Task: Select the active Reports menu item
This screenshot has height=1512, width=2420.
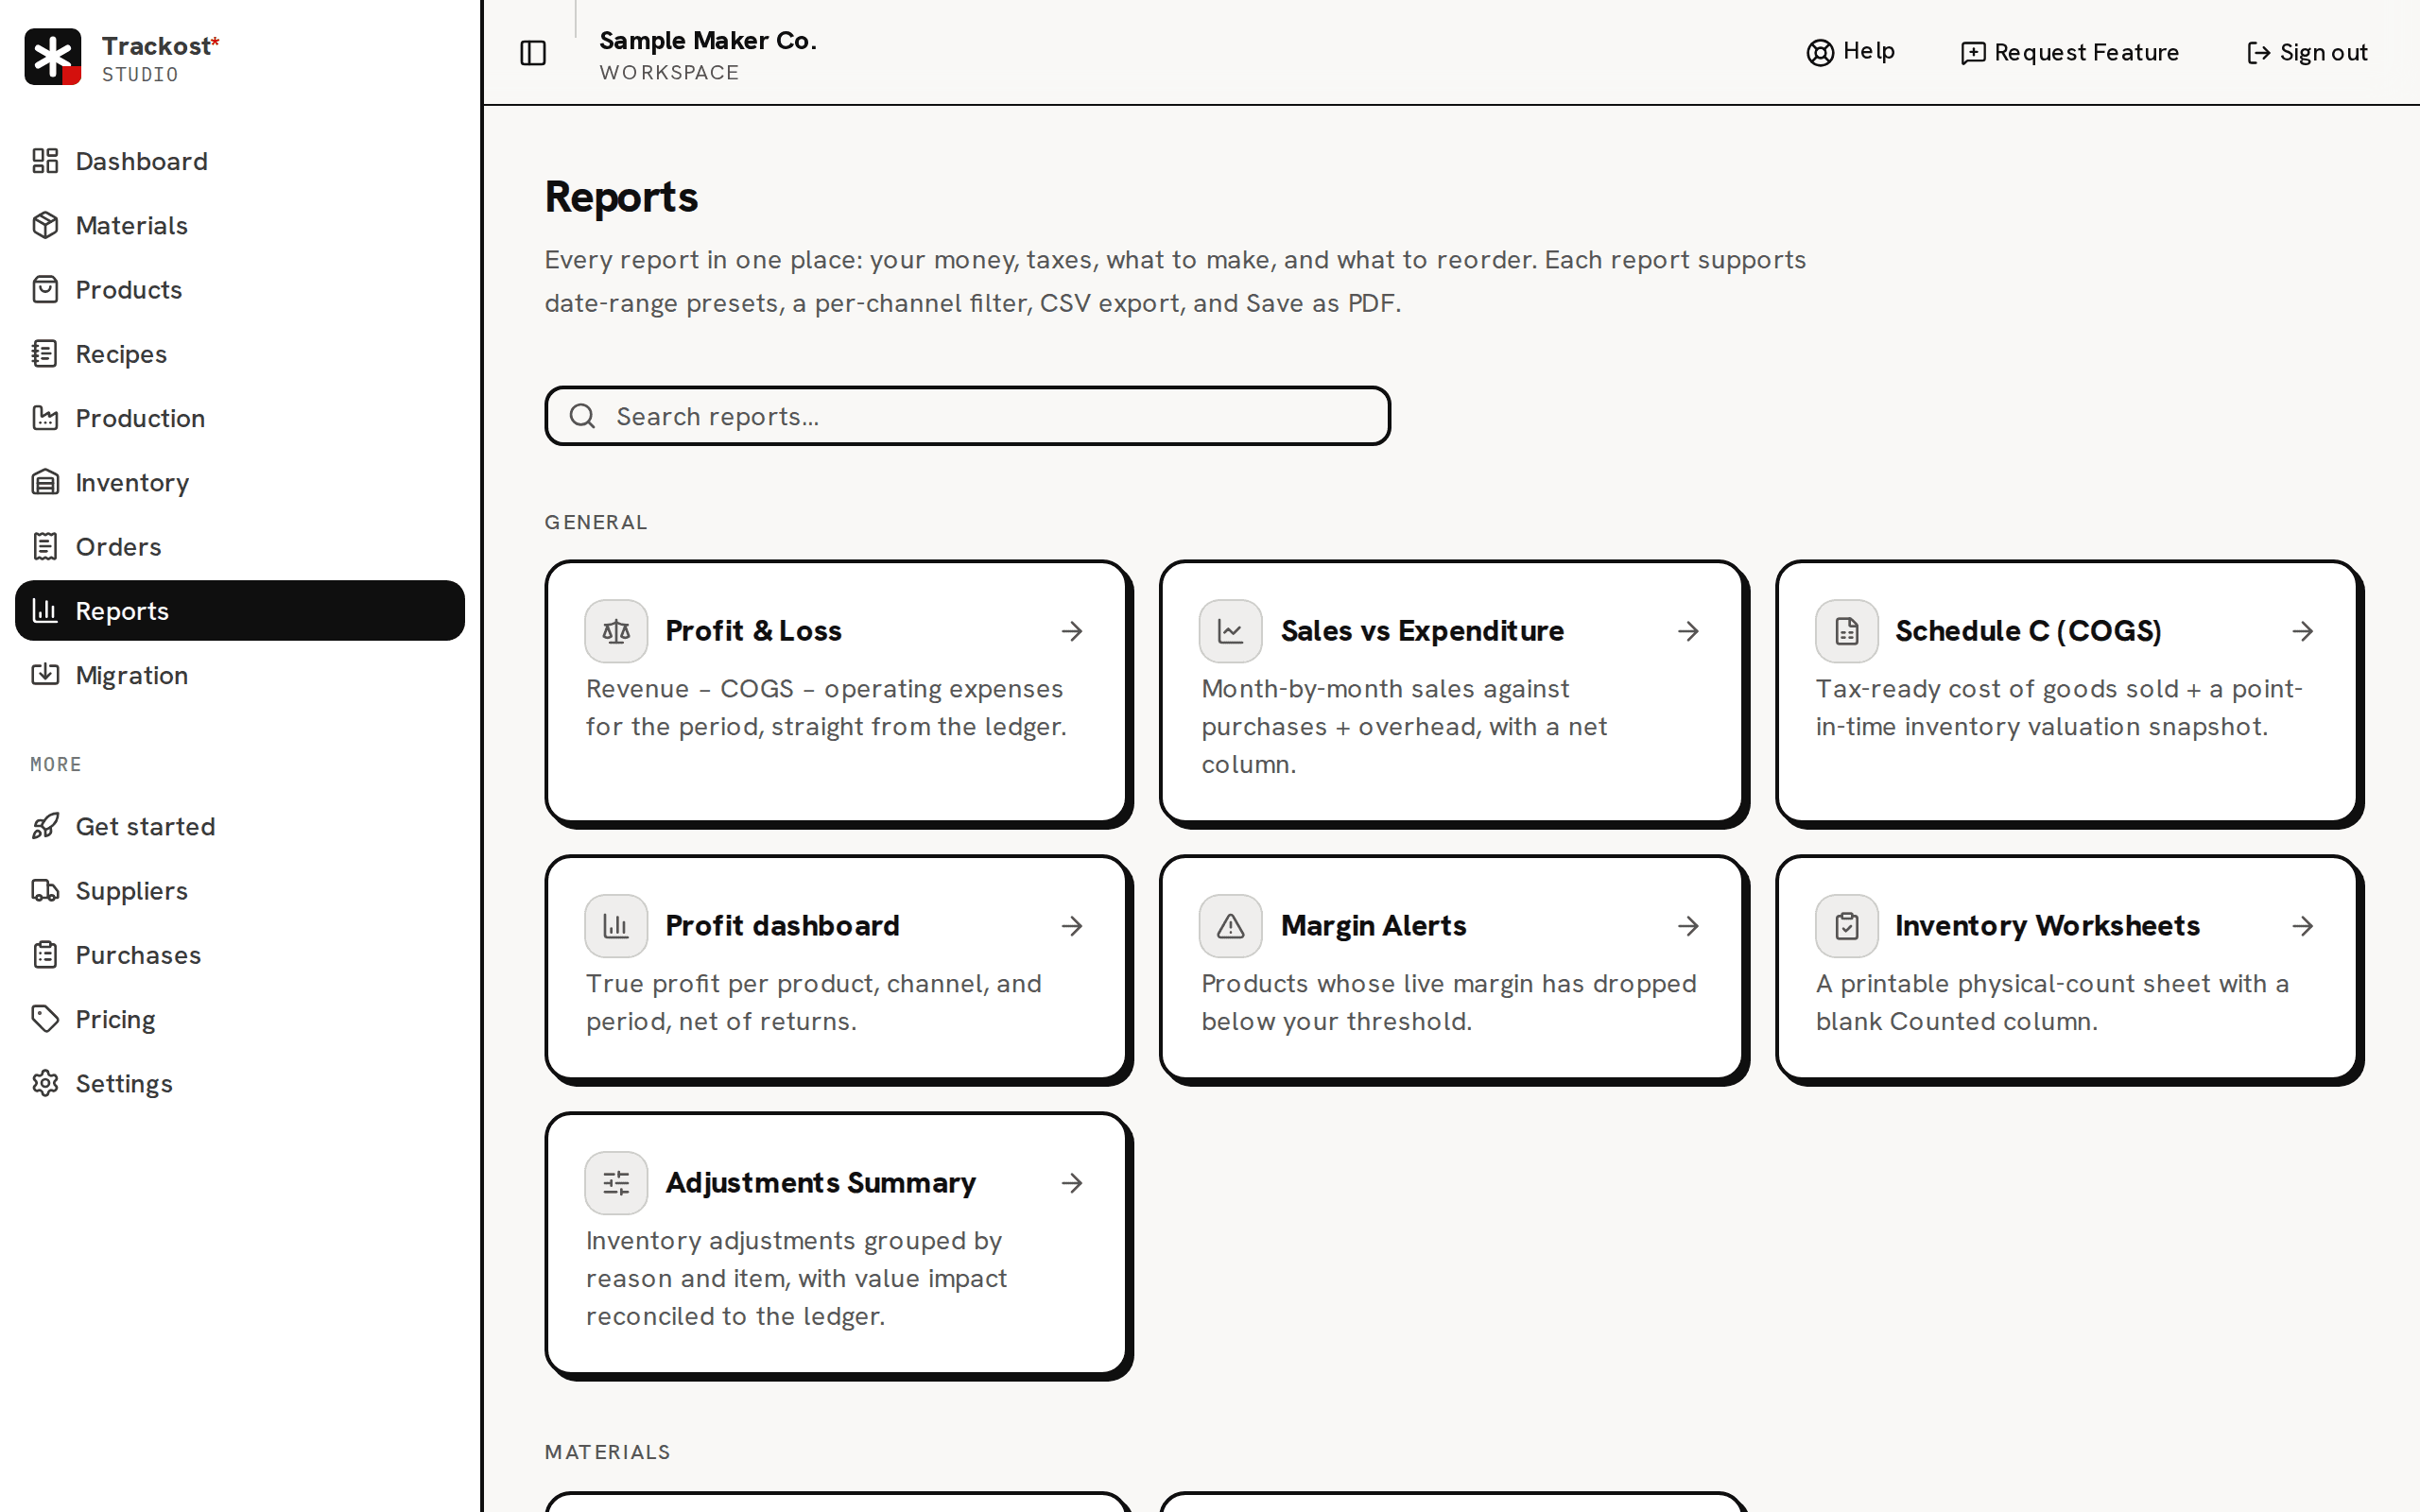Action: [x=240, y=611]
